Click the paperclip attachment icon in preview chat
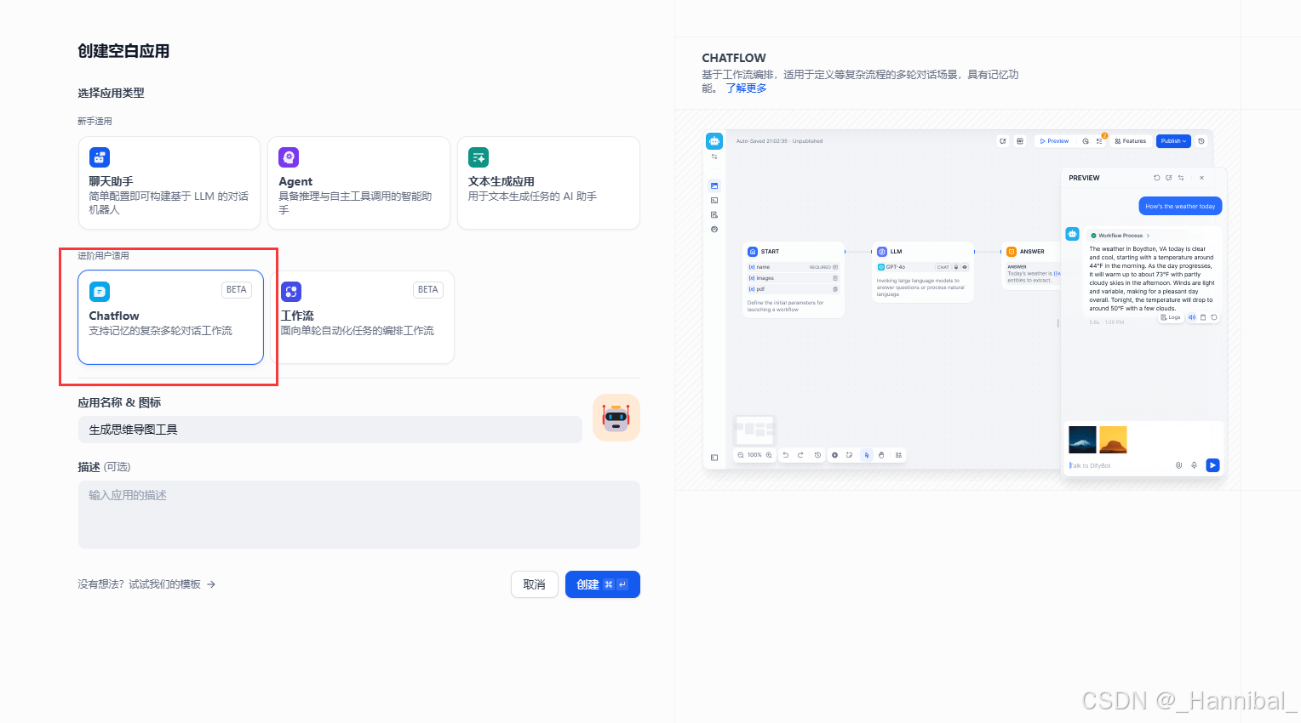 (1178, 465)
